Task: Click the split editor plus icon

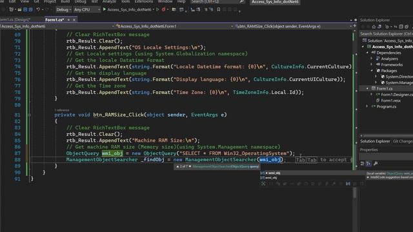Action: 354,26
